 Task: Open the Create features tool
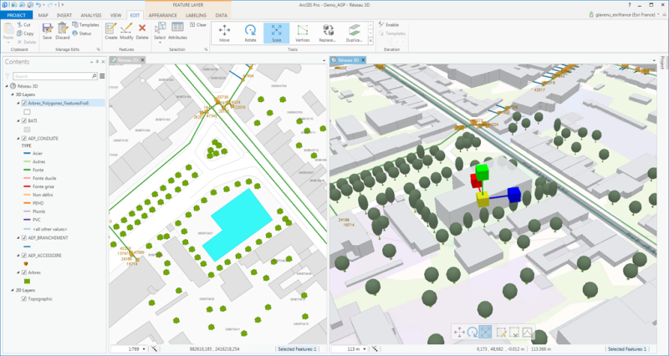point(110,29)
